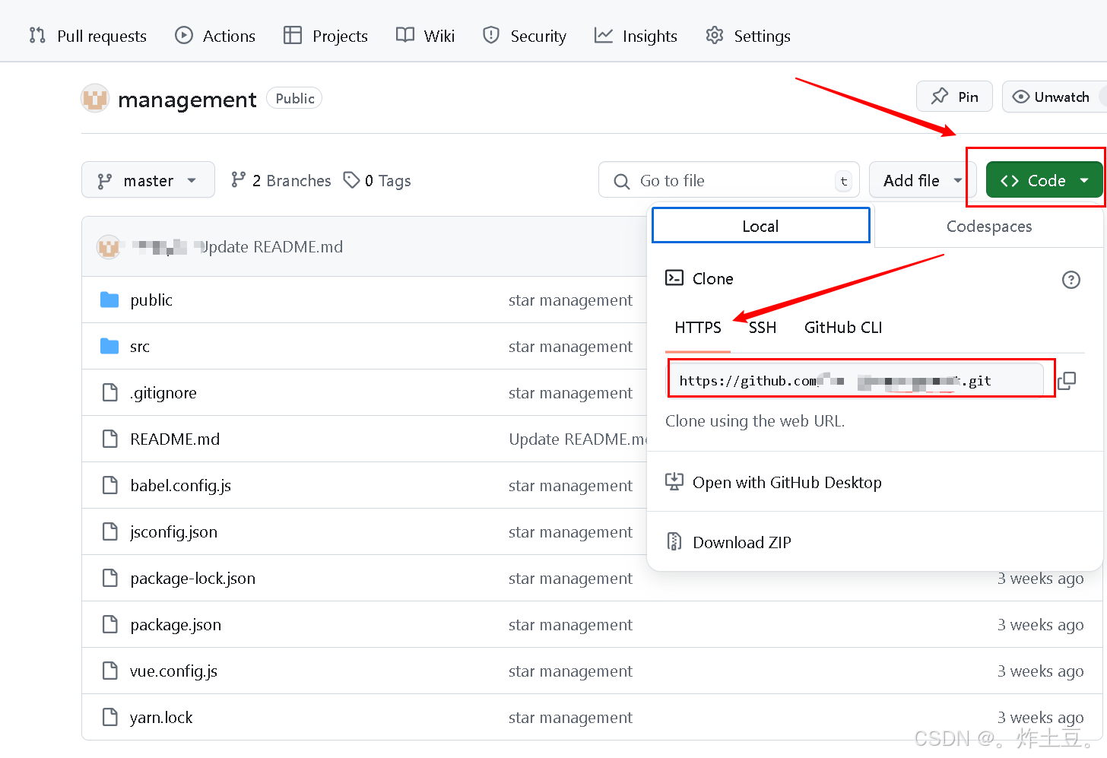This screenshot has height=758, width=1107.
Task: Open the Actions tab
Action: click(x=215, y=36)
